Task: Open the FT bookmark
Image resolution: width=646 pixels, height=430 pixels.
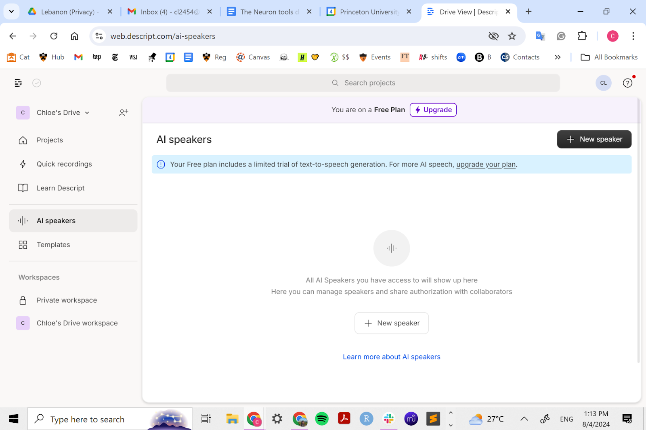Action: point(405,57)
